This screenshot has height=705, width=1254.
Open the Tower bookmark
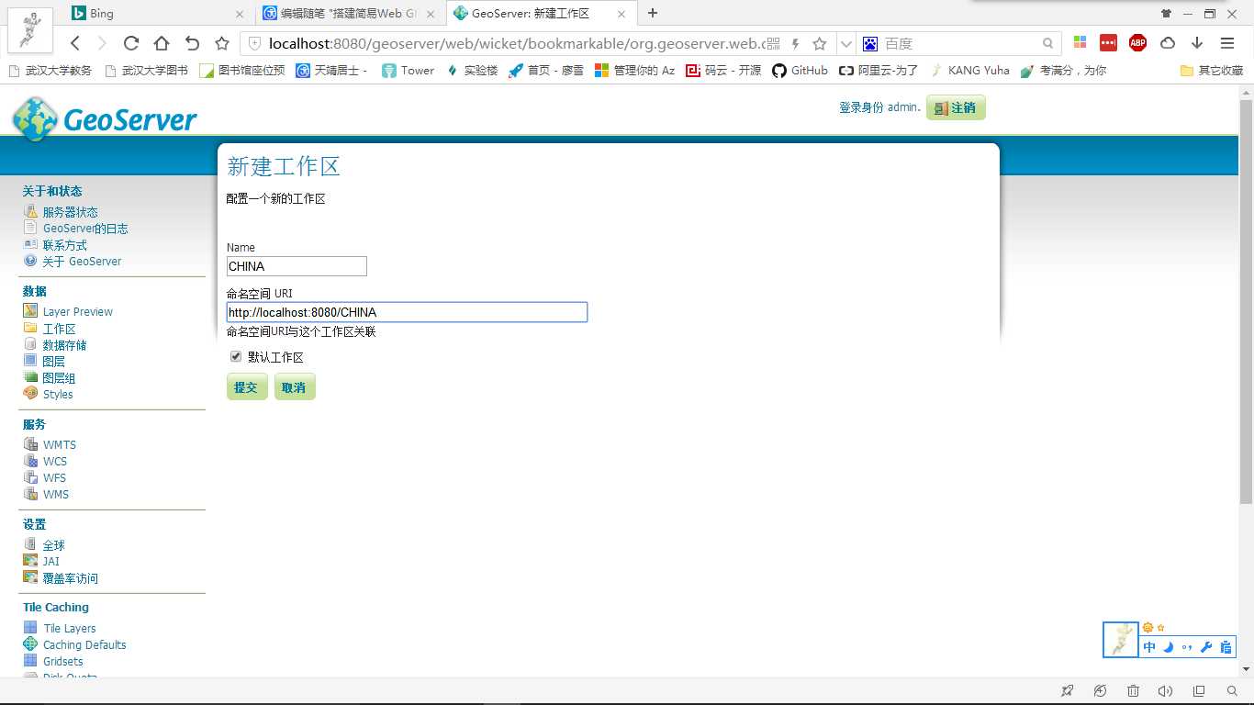pyautogui.click(x=408, y=70)
